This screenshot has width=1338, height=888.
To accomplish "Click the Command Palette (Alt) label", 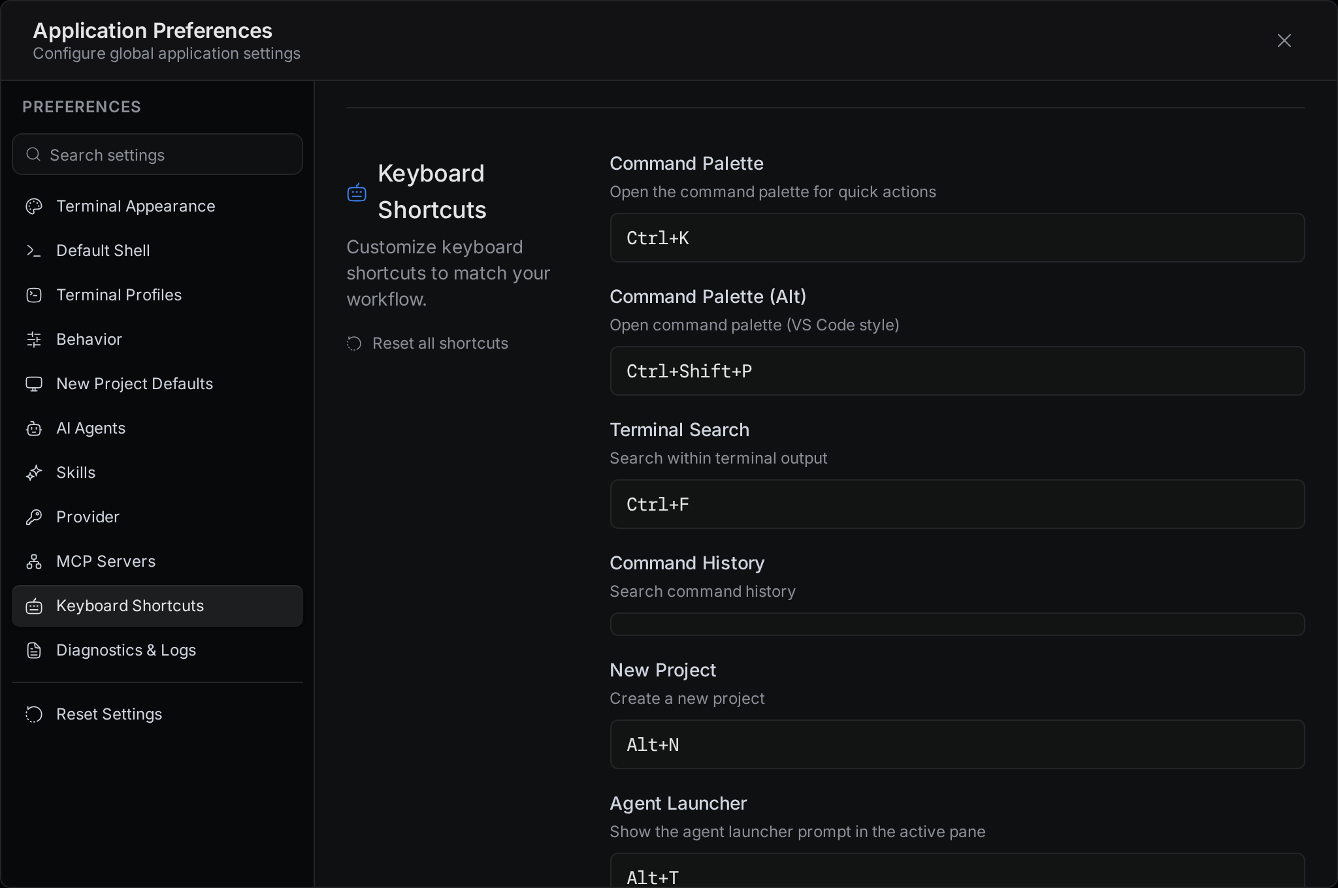I will click(708, 296).
